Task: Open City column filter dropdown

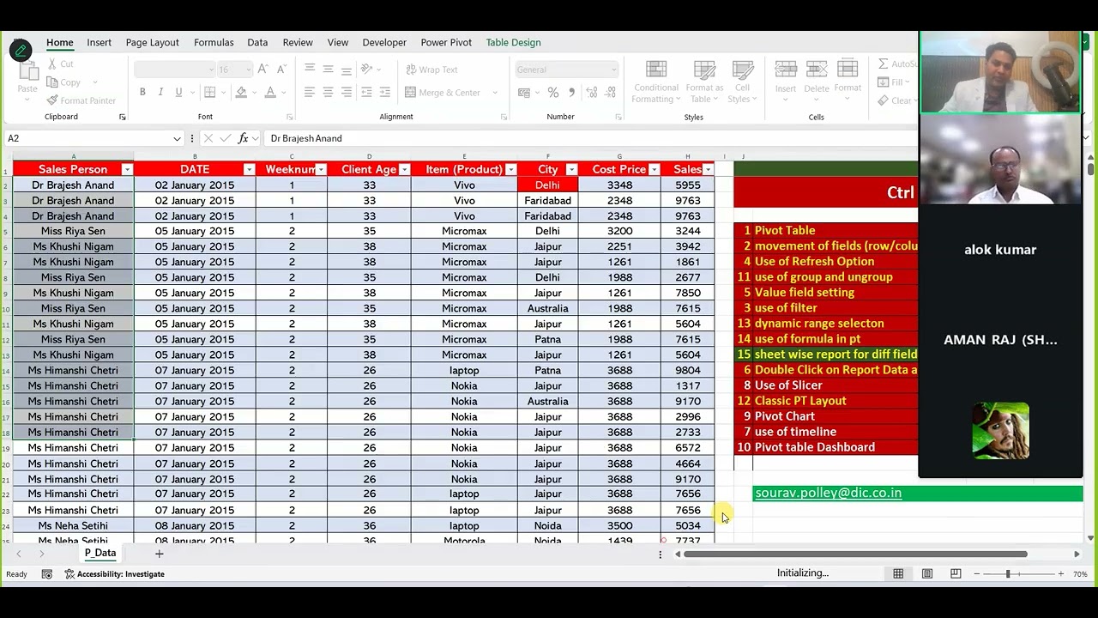Action: pos(571,170)
